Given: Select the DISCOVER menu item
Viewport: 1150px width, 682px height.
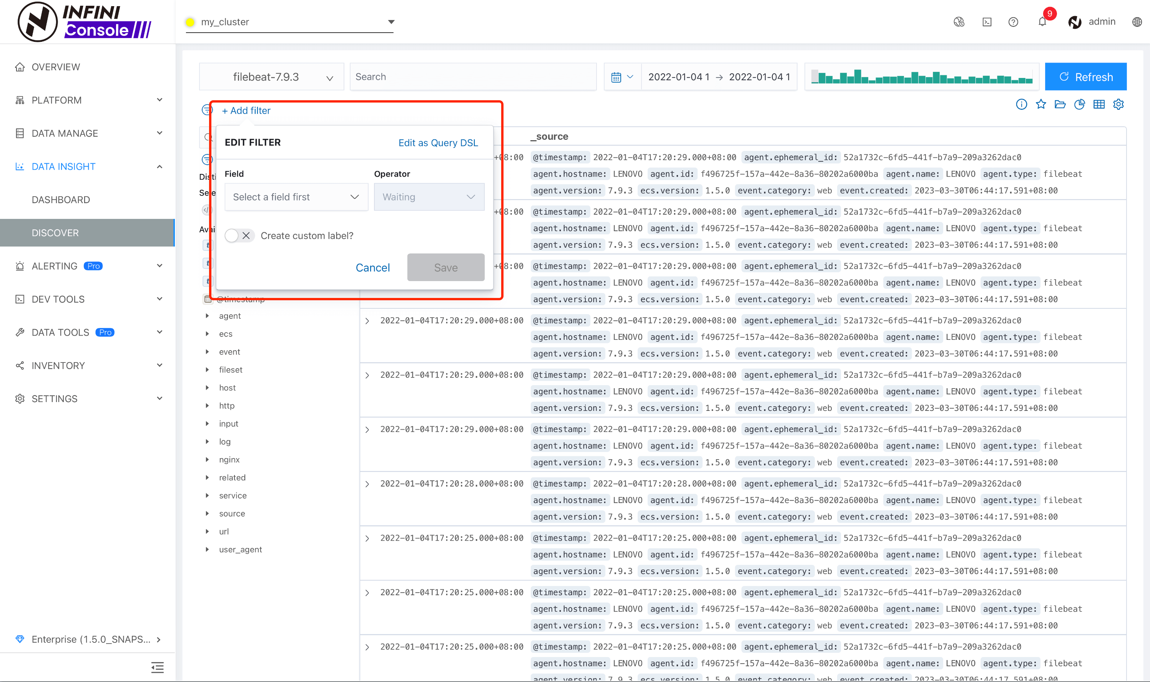Looking at the screenshot, I should [87, 233].
